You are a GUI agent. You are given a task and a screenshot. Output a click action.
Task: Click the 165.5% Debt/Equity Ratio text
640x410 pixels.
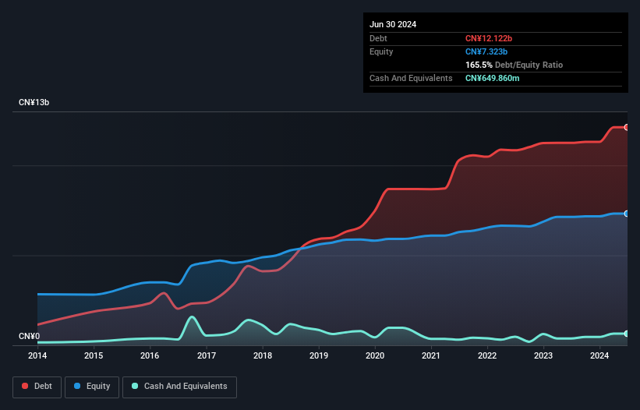click(514, 65)
